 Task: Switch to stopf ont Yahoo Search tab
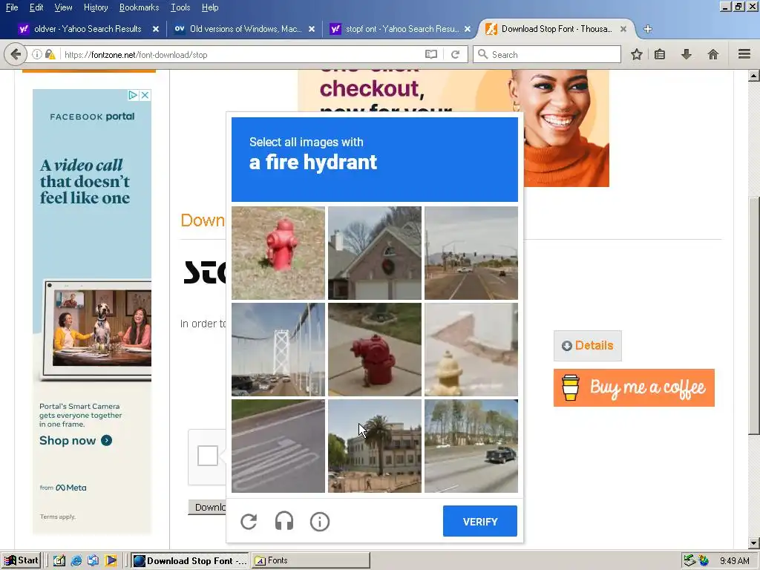click(x=402, y=29)
